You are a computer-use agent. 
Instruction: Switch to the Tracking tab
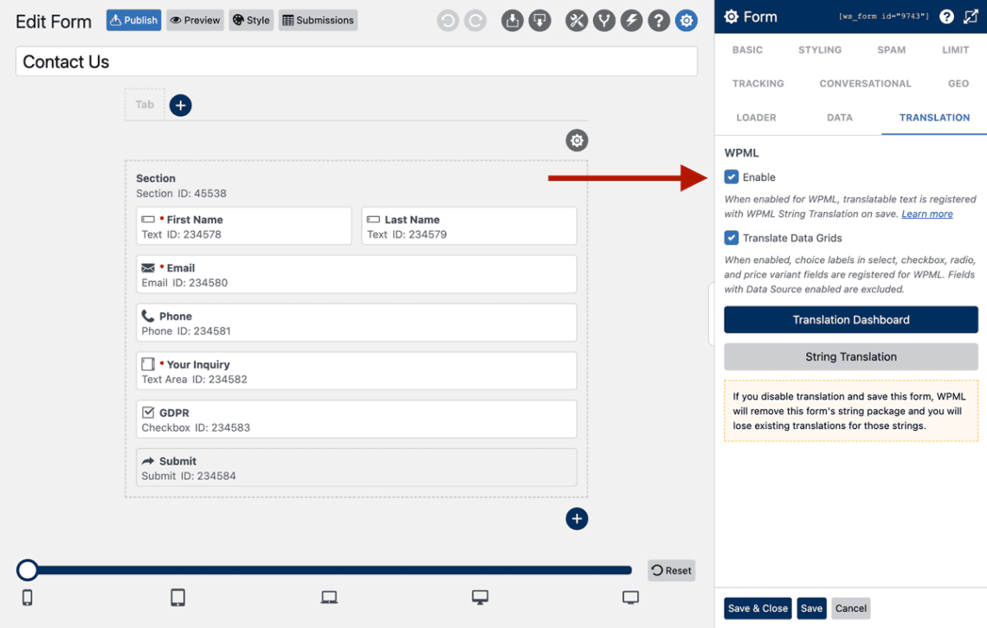pyautogui.click(x=758, y=84)
